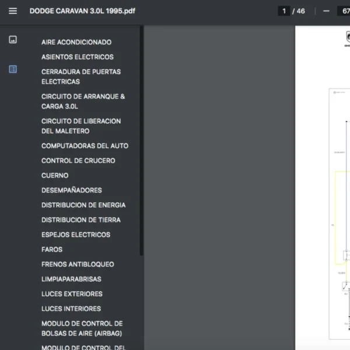
Task: Navigate to the CONTROL DE CRUCERO section
Action: coord(78,160)
